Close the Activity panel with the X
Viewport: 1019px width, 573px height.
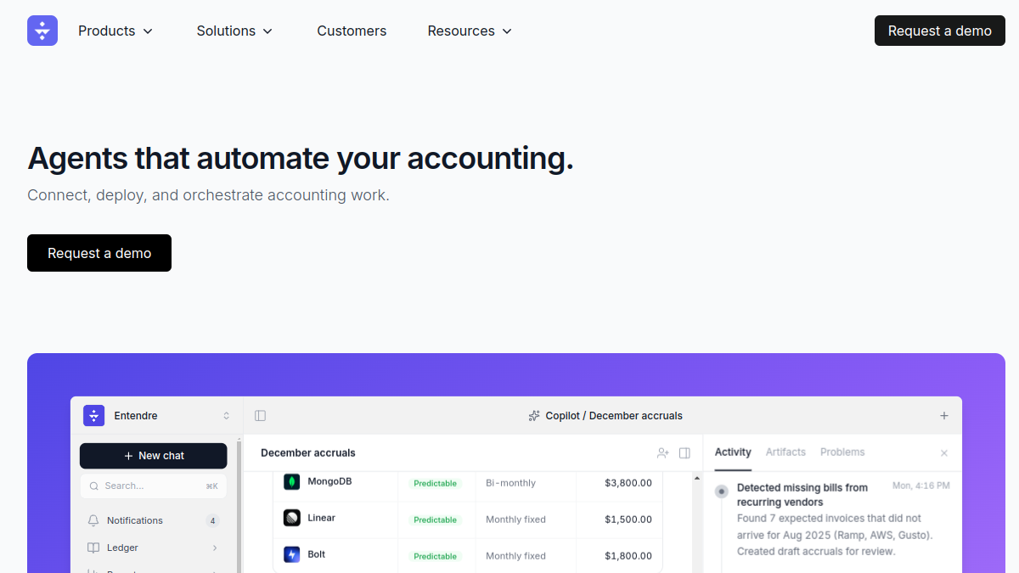(944, 453)
